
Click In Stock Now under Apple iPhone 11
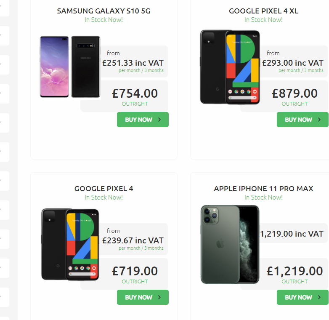click(263, 197)
